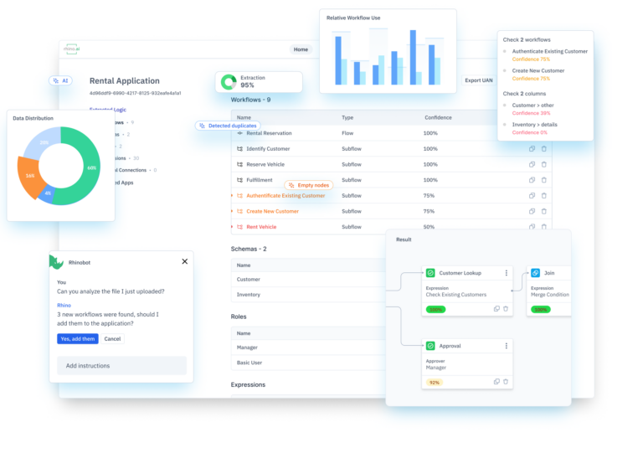Select Inventory > details column check
This screenshot has width=643, height=453.
click(534, 125)
